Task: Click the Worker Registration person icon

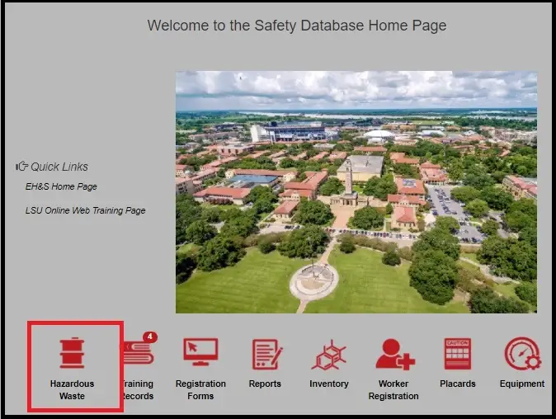Action: coord(393,354)
